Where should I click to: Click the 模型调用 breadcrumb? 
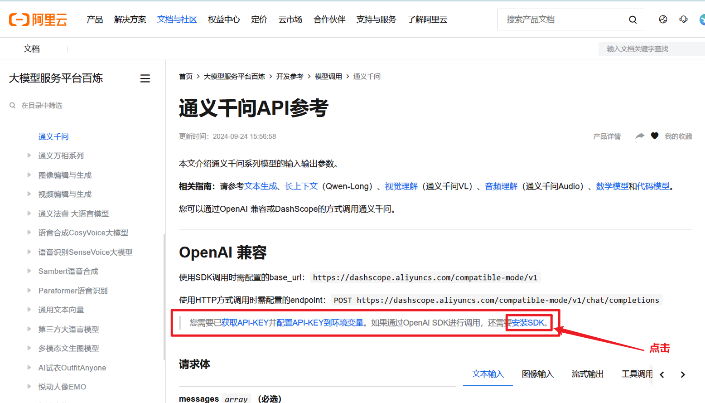328,77
